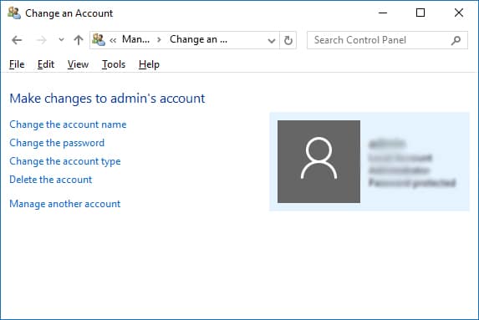The height and width of the screenshot is (320, 479).
Task: Refresh the Change an Account page
Action: click(x=288, y=40)
